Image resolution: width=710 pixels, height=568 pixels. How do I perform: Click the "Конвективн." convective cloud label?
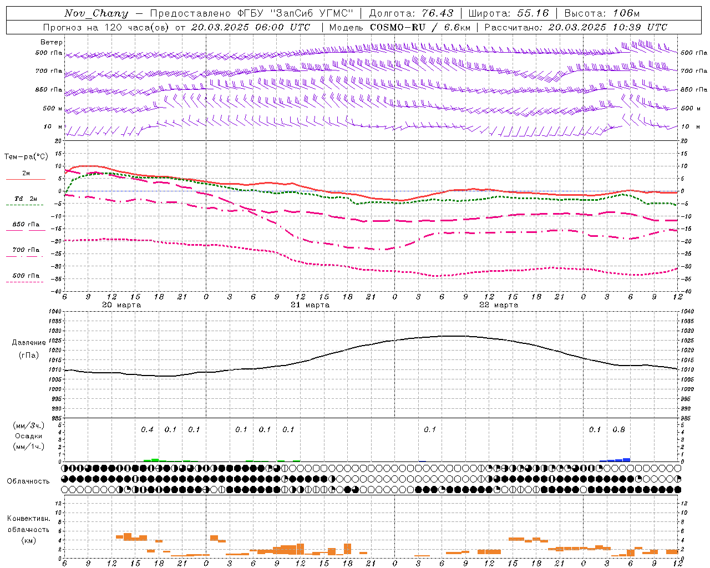point(28,519)
